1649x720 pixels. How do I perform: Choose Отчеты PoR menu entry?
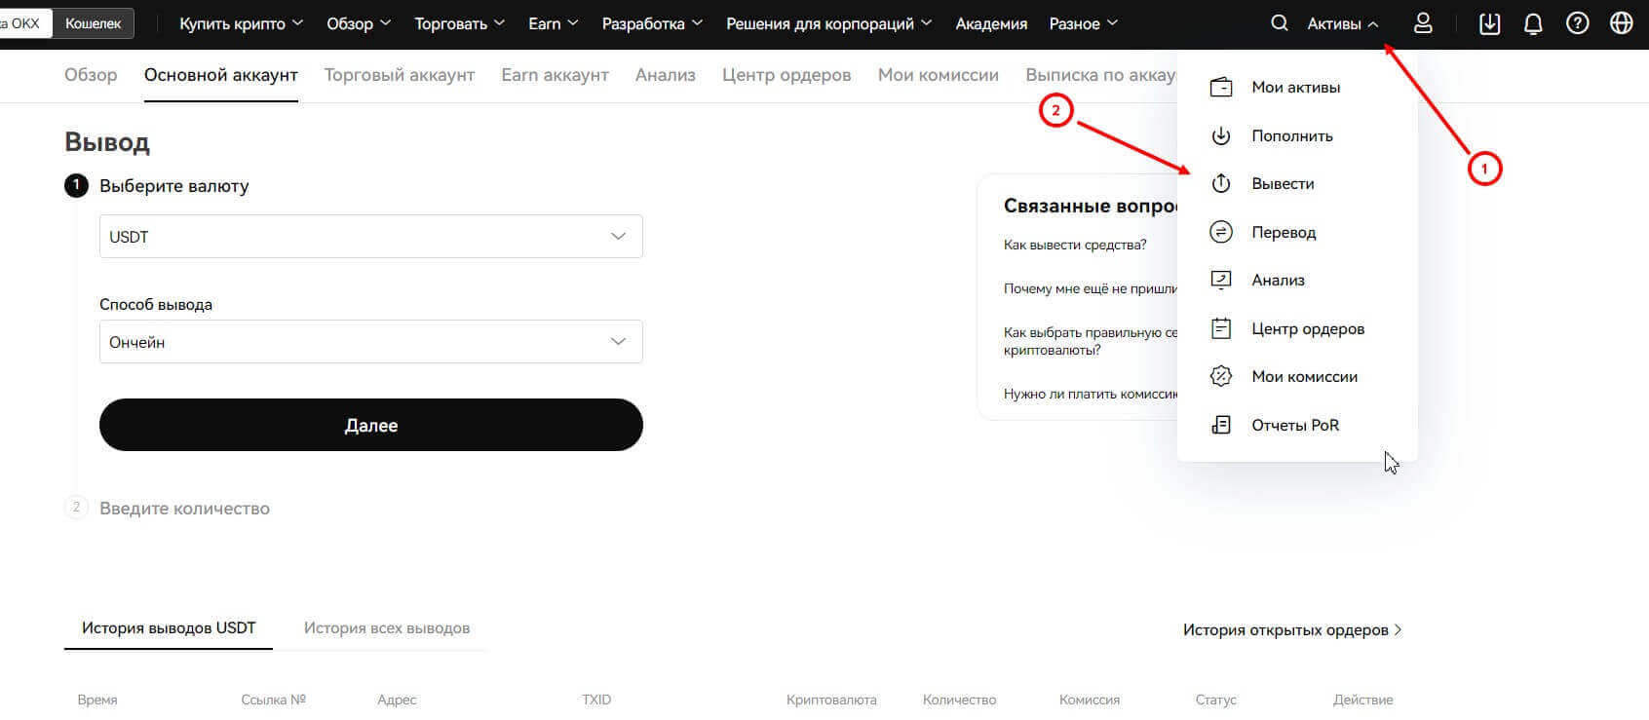[1294, 425]
